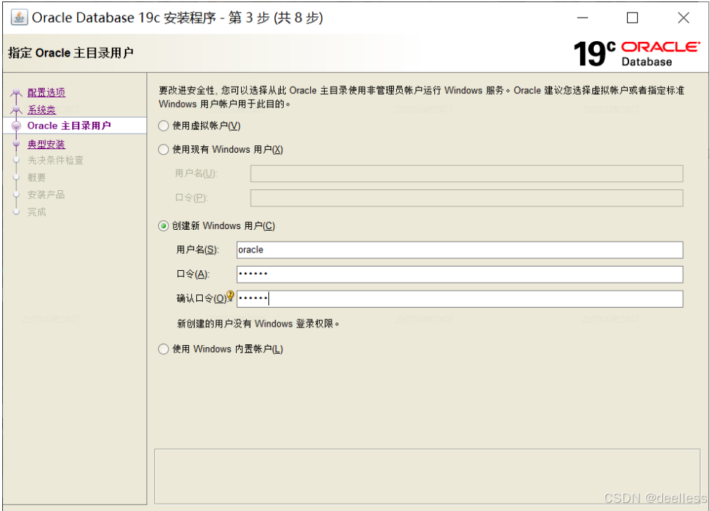Go to the 配置选项 step link
This screenshot has height=511, width=710.
tap(46, 93)
